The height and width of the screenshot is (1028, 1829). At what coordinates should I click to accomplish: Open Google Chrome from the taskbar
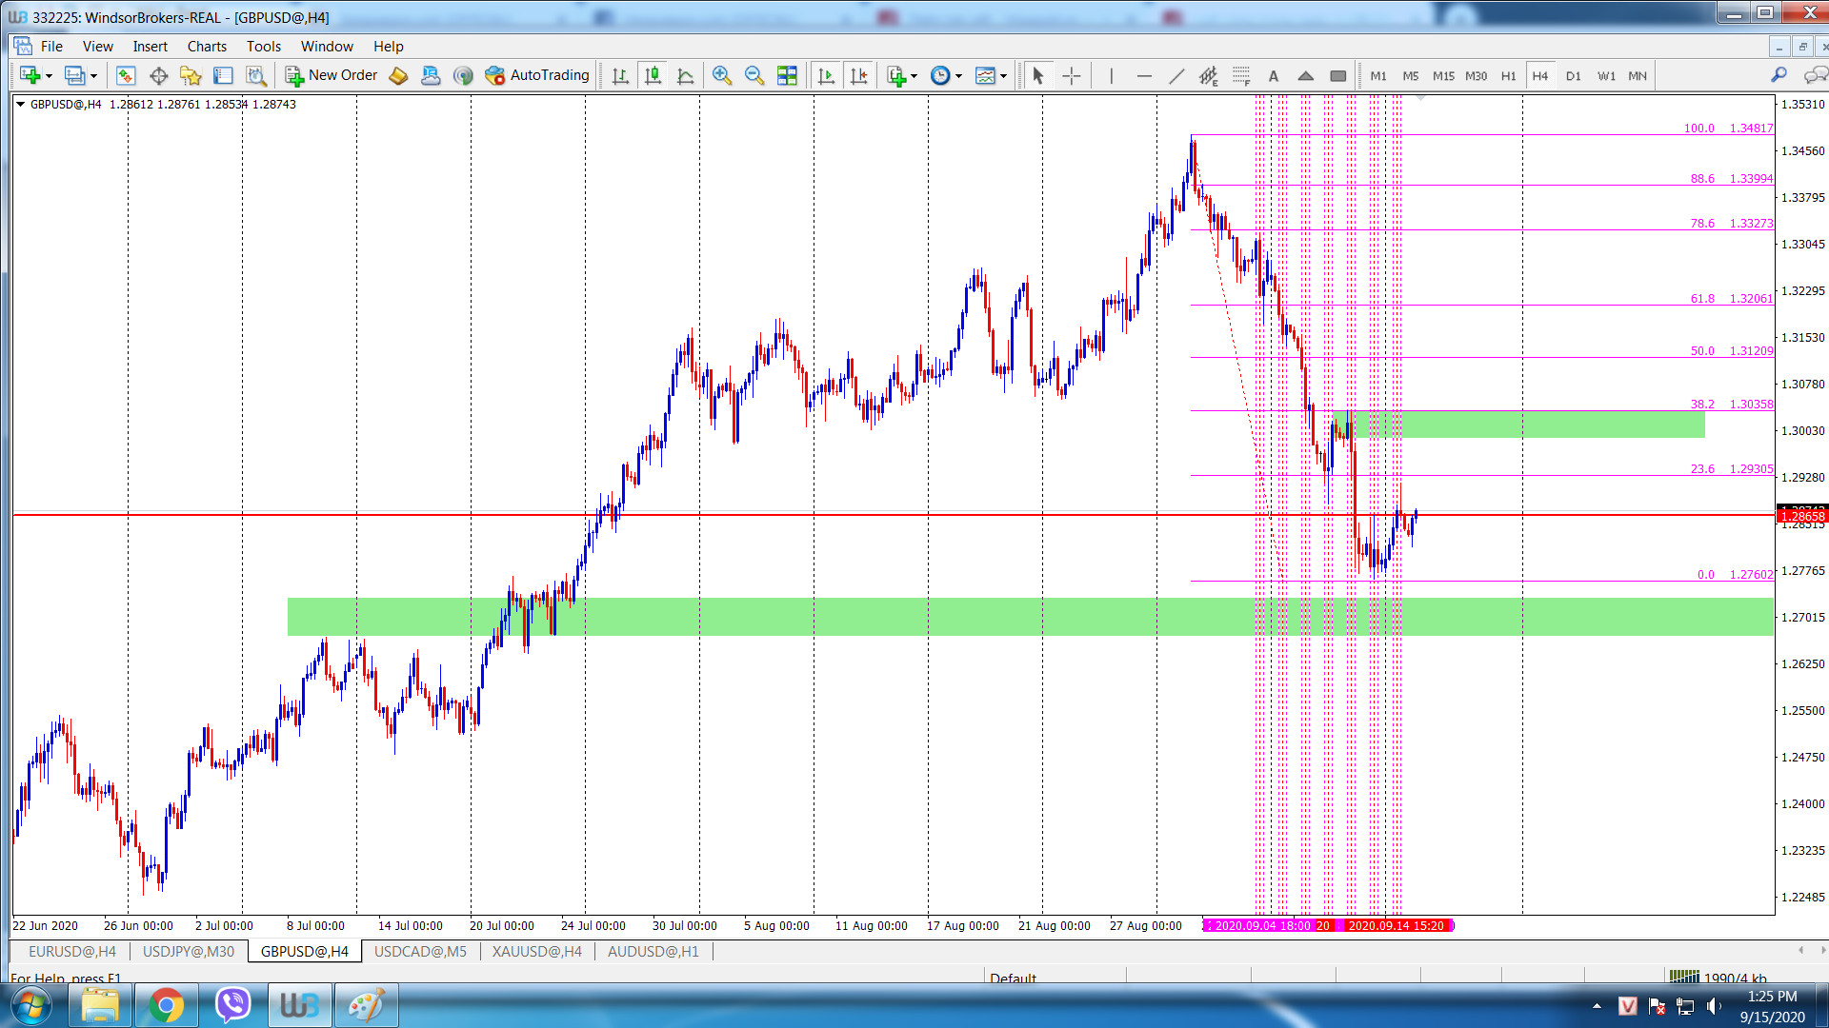(x=166, y=1005)
